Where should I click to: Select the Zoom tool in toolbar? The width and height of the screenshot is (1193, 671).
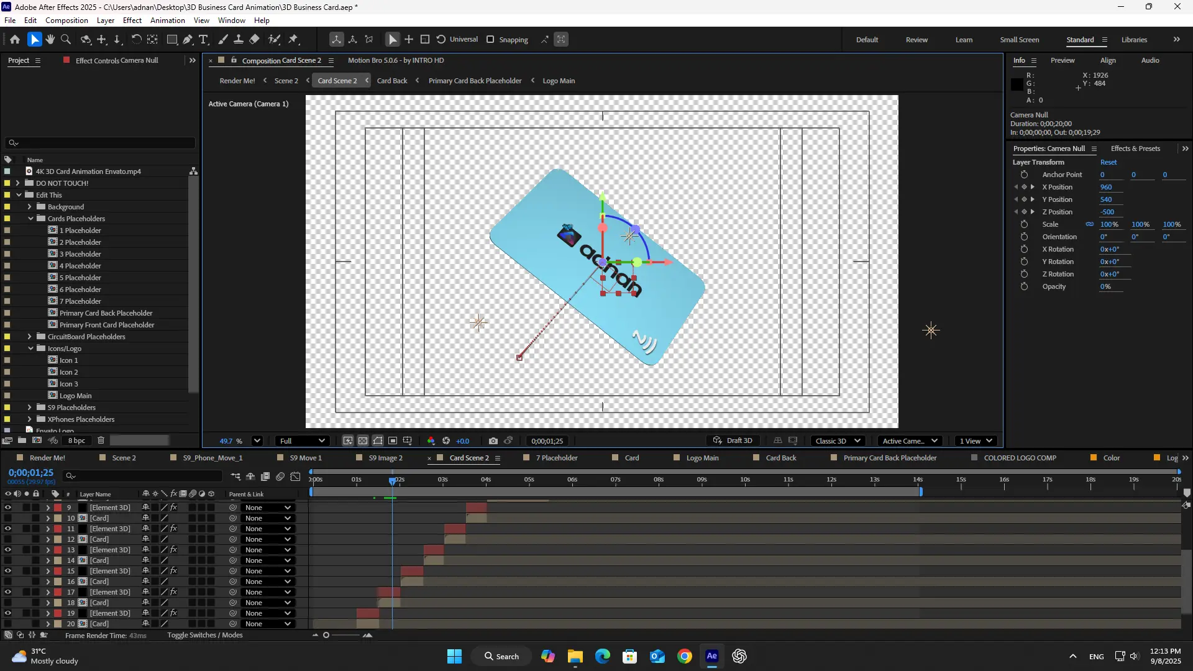(x=66, y=39)
